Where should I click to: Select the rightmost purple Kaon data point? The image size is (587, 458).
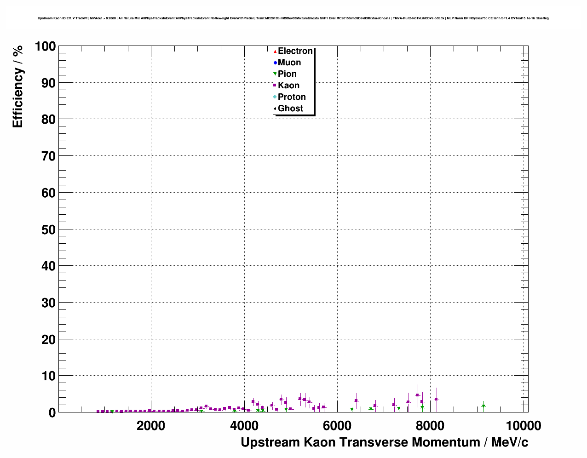click(436, 399)
